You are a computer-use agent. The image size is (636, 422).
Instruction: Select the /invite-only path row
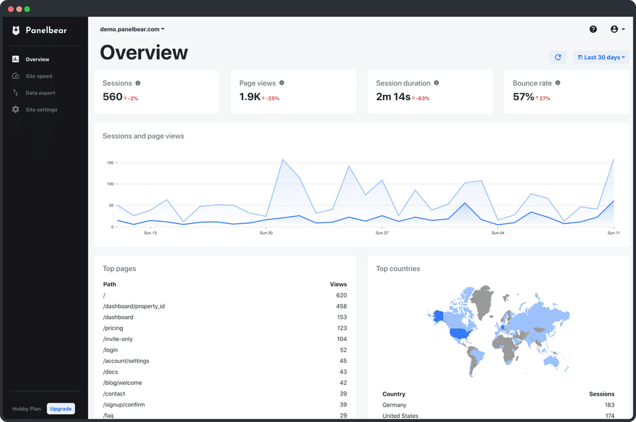point(225,339)
